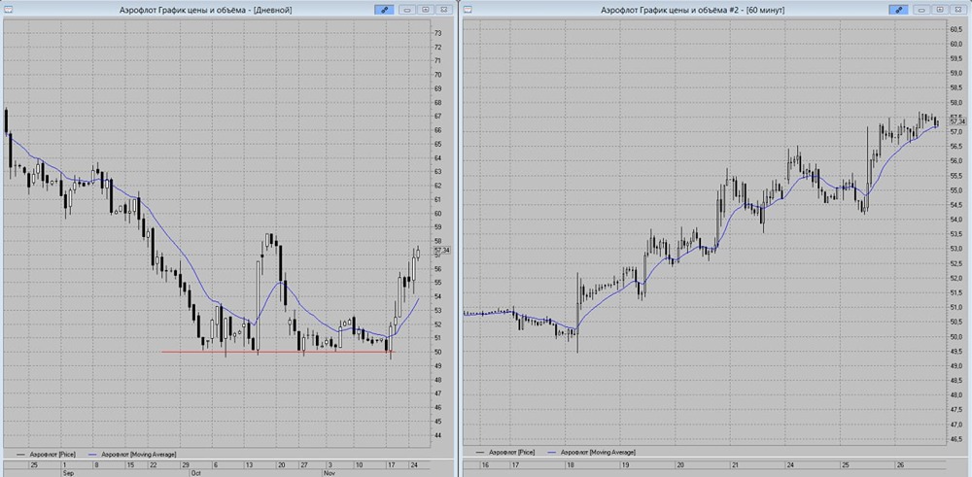Click the 'Nov' month label on the daily date axis

pos(330,472)
